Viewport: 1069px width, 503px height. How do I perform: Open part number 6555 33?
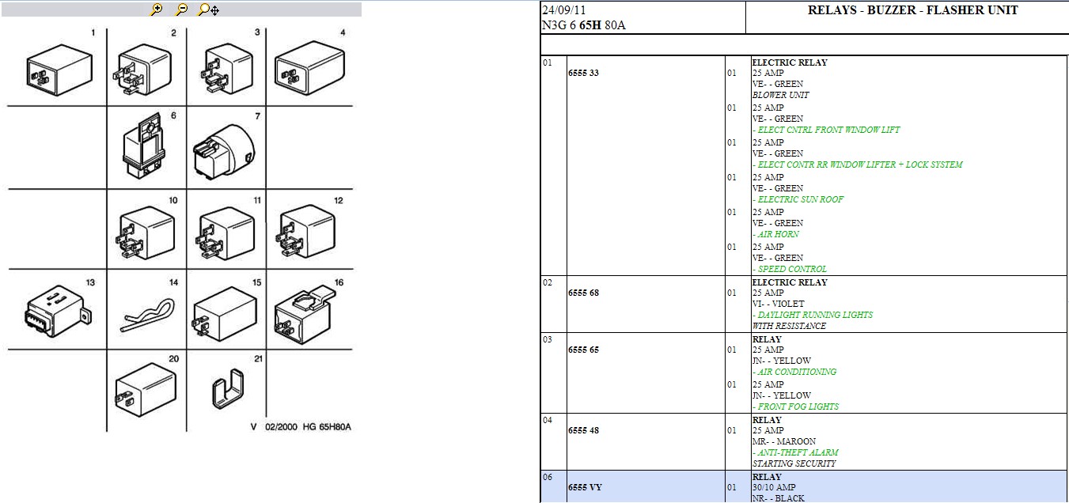[583, 74]
